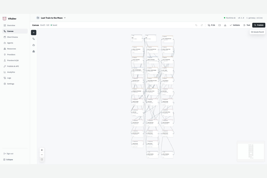Open the Resources page

[15, 49]
